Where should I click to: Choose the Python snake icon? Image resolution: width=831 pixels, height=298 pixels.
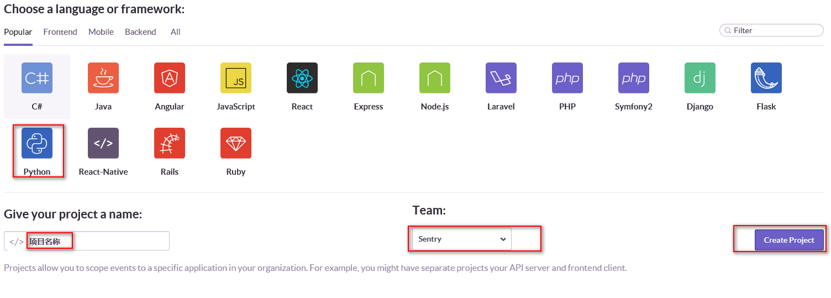[37, 143]
